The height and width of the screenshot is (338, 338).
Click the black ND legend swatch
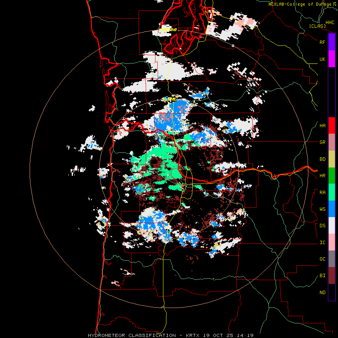(332, 292)
